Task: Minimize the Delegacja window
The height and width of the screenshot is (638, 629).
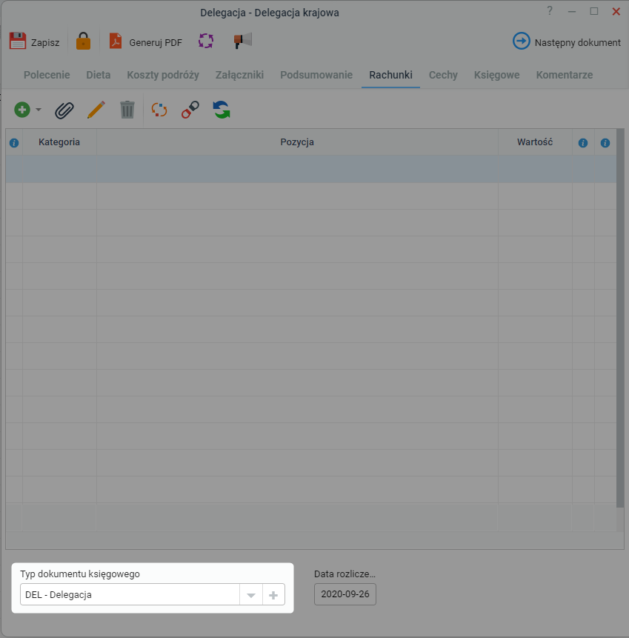Action: click(572, 11)
